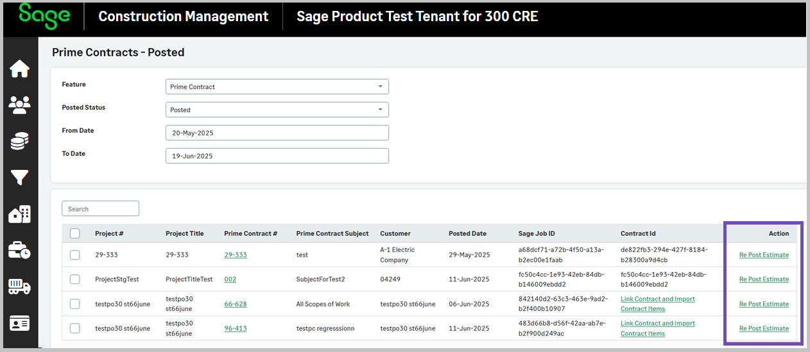This screenshot has height=352, width=810.
Task: Open the Contacts people icon in the sidebar
Action: [x=19, y=105]
